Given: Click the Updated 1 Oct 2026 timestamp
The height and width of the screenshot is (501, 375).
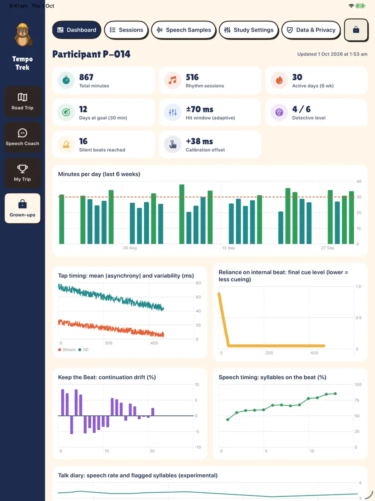Looking at the screenshot, I should point(332,54).
